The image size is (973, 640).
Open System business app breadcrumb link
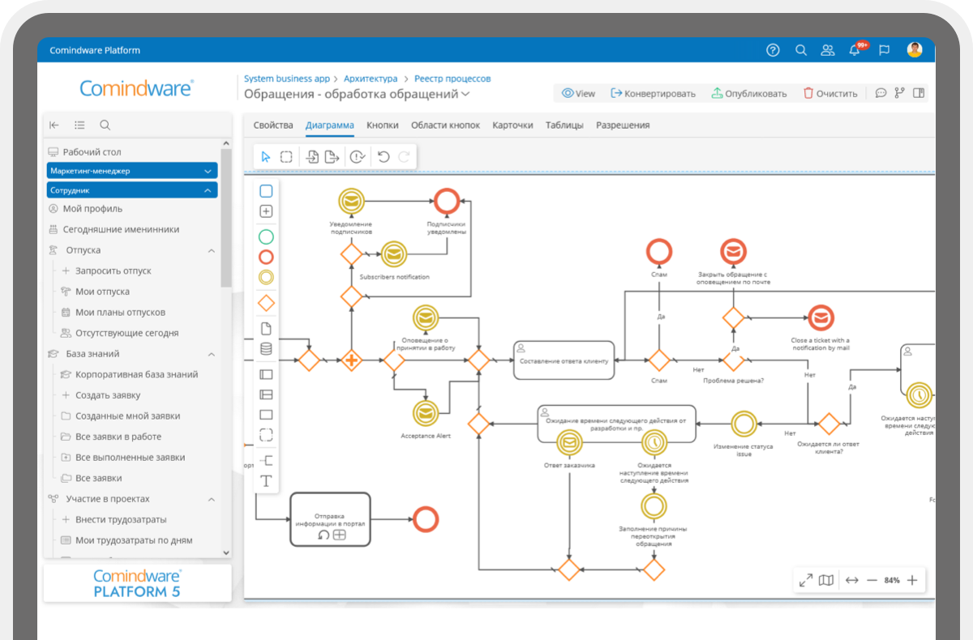287,79
